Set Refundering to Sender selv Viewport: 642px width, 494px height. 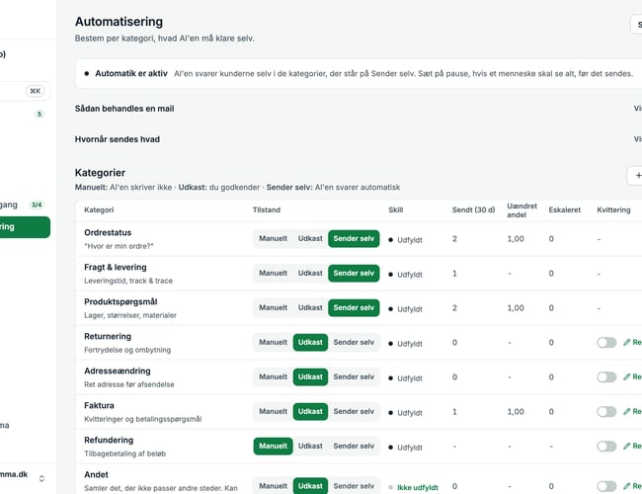click(x=354, y=446)
